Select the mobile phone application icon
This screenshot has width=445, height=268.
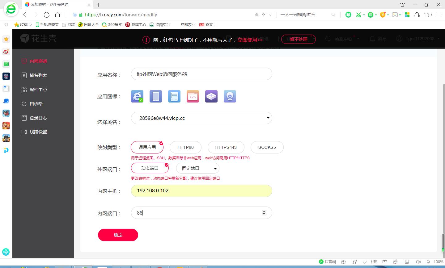coord(155,96)
